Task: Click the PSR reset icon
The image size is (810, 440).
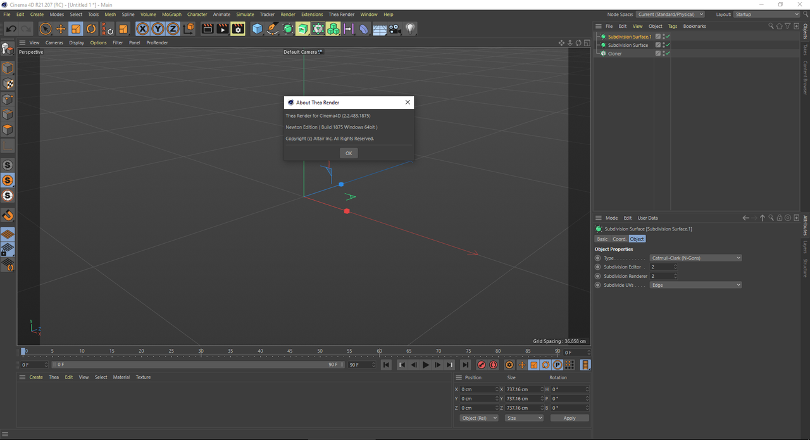Action: 108,28
